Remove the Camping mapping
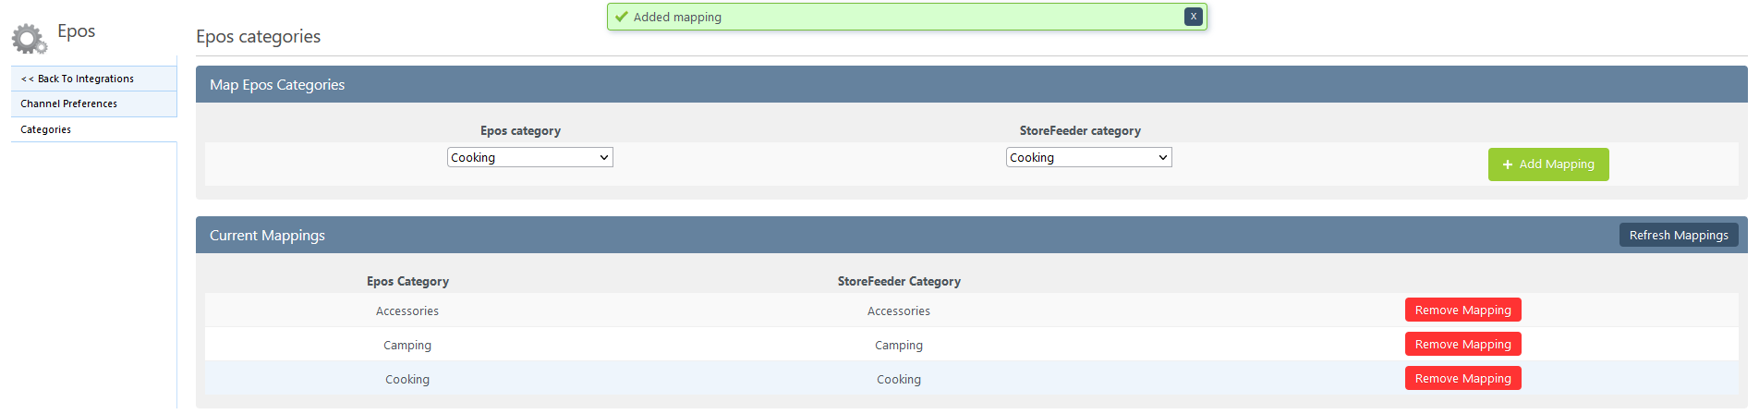Viewport: 1759px width, 414px height. point(1463,344)
